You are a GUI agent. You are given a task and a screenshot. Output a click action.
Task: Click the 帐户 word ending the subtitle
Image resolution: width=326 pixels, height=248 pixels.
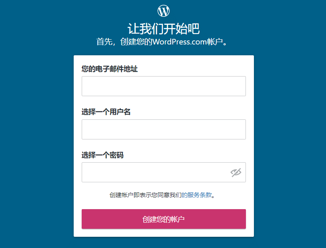[x=215, y=42]
